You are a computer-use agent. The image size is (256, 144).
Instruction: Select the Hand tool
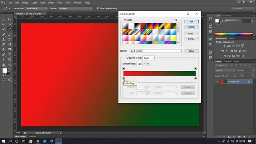(x=4, y=65)
